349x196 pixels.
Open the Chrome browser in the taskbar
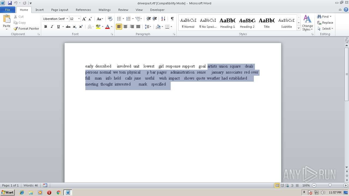(58, 192)
